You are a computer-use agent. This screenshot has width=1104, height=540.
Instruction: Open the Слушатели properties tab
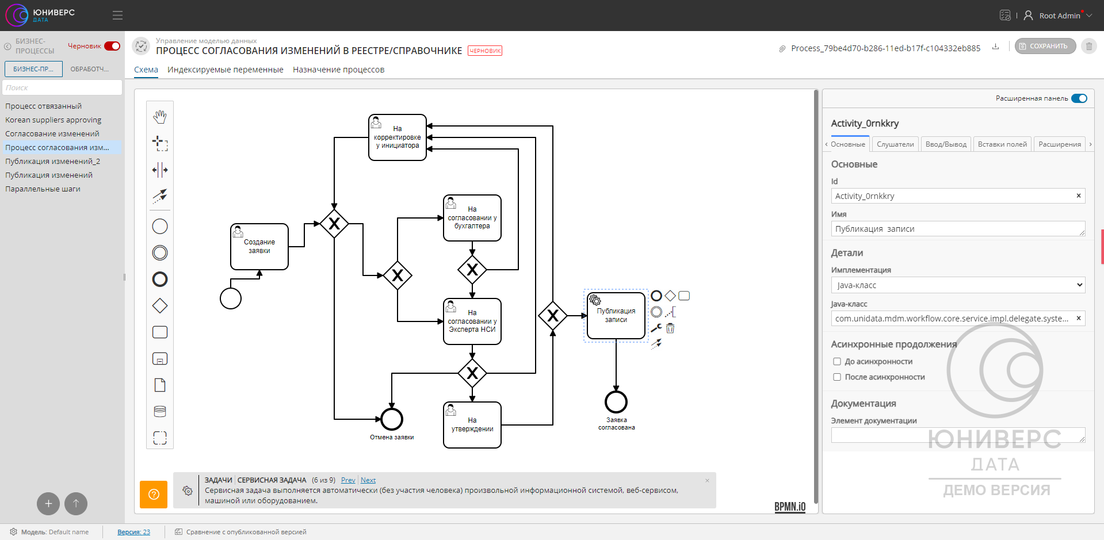895,144
